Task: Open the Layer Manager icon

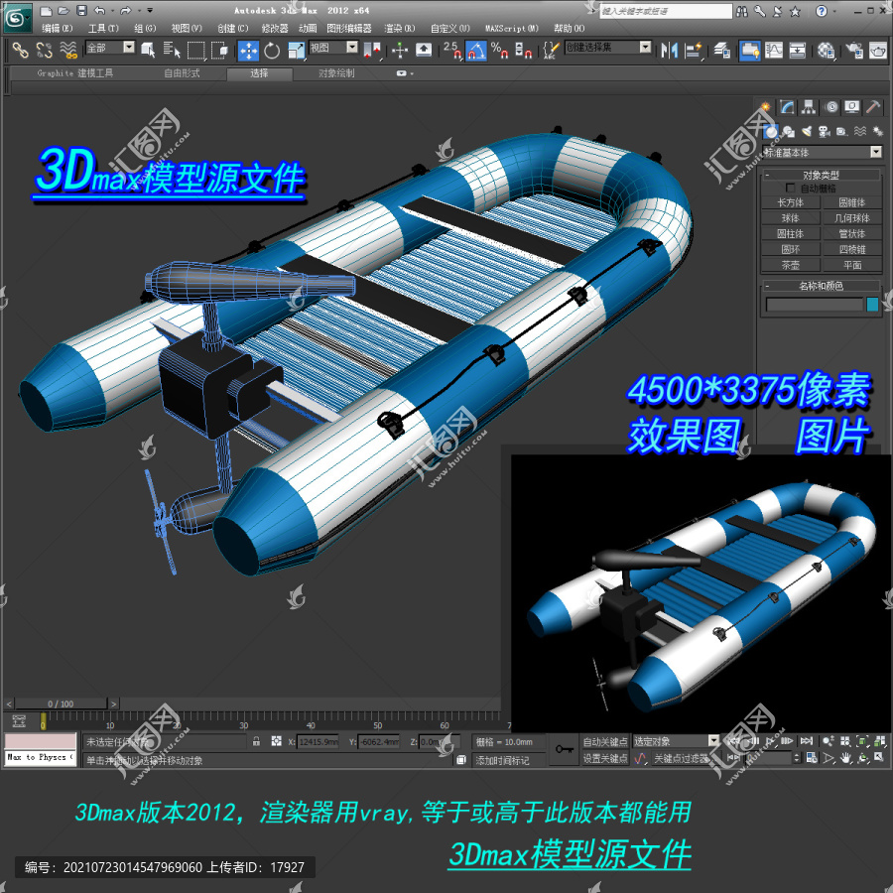Action: (x=722, y=51)
